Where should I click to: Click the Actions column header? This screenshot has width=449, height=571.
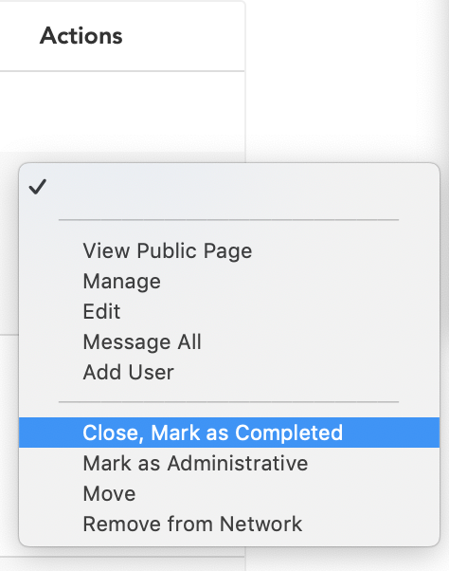coord(81,36)
